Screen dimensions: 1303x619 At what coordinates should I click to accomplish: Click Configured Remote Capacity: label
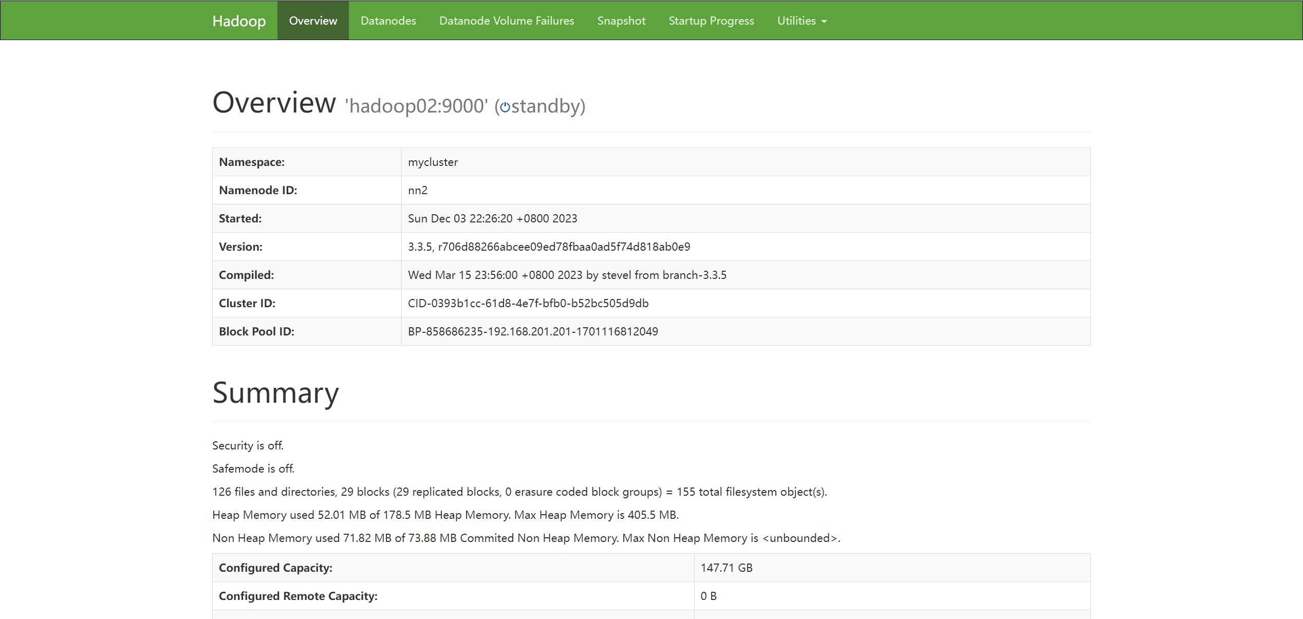tap(298, 596)
